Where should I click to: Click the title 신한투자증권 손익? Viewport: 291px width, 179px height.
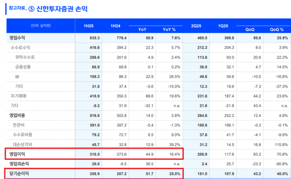(x=62, y=9)
